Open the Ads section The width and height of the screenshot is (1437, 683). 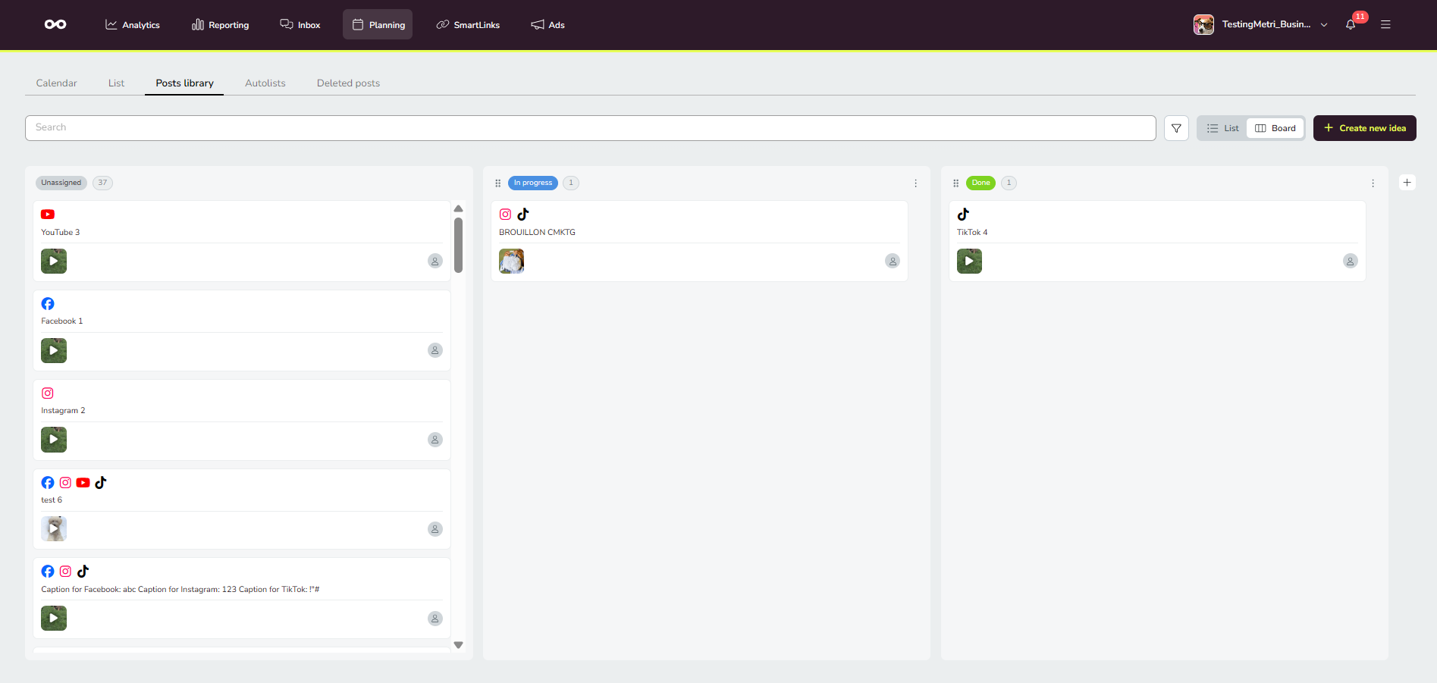(x=548, y=24)
